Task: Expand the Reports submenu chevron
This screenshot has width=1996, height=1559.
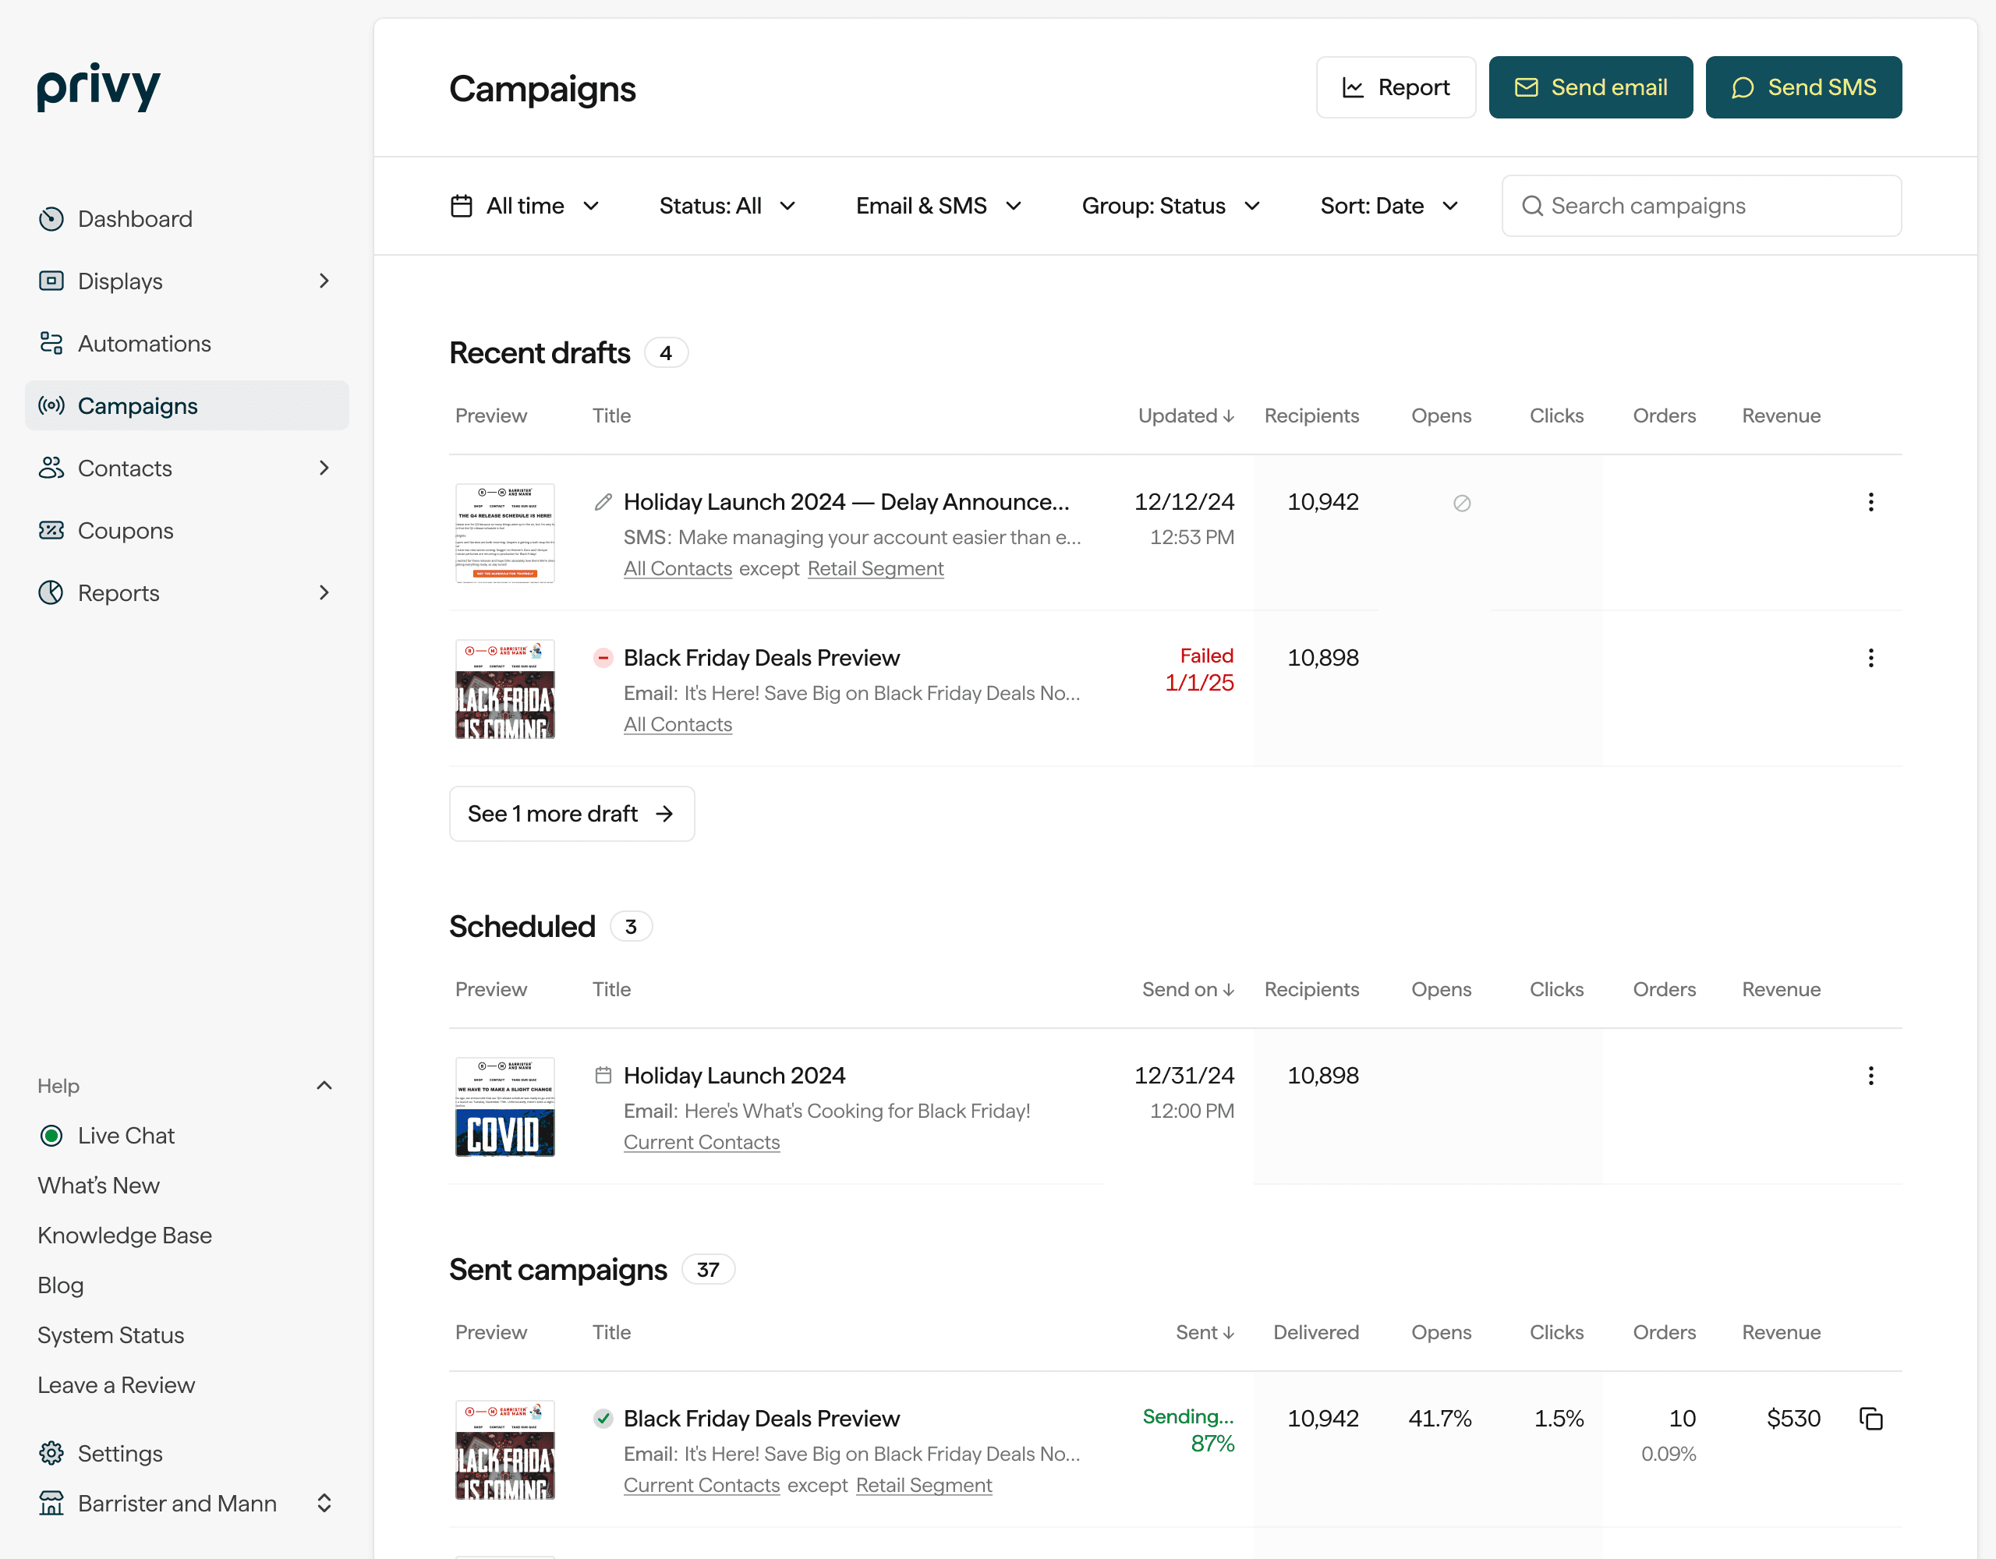Action: [324, 592]
